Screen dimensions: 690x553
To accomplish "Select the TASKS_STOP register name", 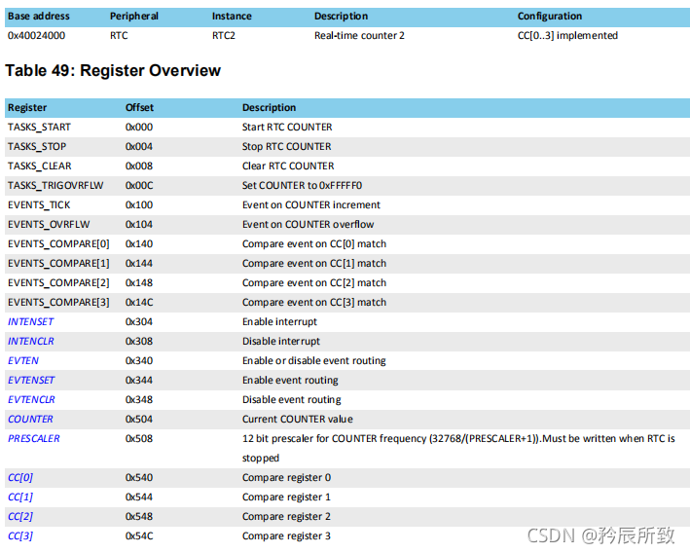I will tap(37, 147).
